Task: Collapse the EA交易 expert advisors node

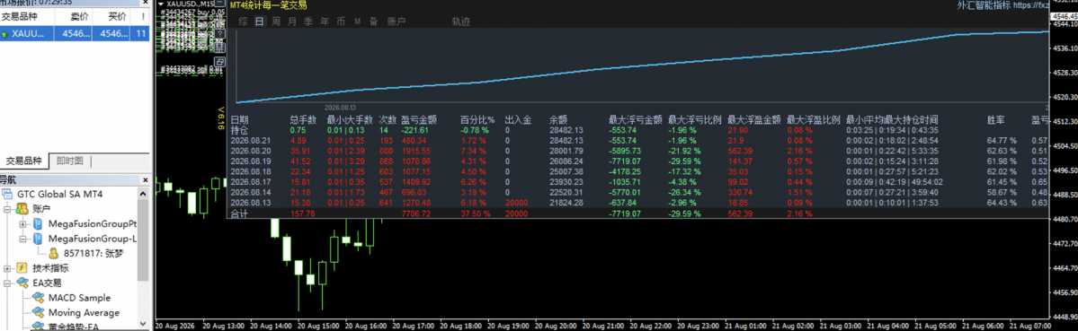Action: [8, 283]
